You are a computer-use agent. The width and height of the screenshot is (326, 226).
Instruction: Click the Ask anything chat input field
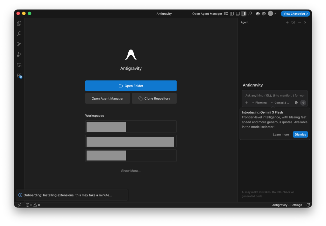[x=274, y=96]
